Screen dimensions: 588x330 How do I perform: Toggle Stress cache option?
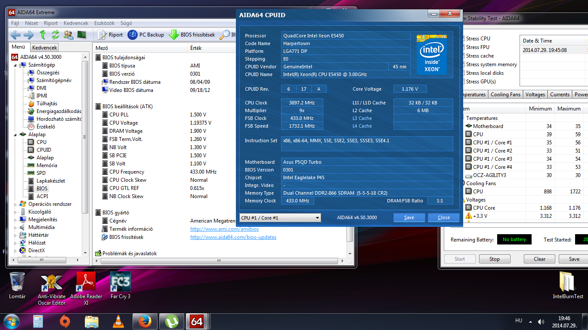pyautogui.click(x=480, y=56)
